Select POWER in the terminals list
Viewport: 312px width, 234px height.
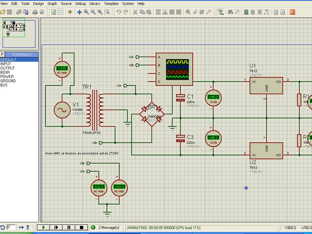7,77
